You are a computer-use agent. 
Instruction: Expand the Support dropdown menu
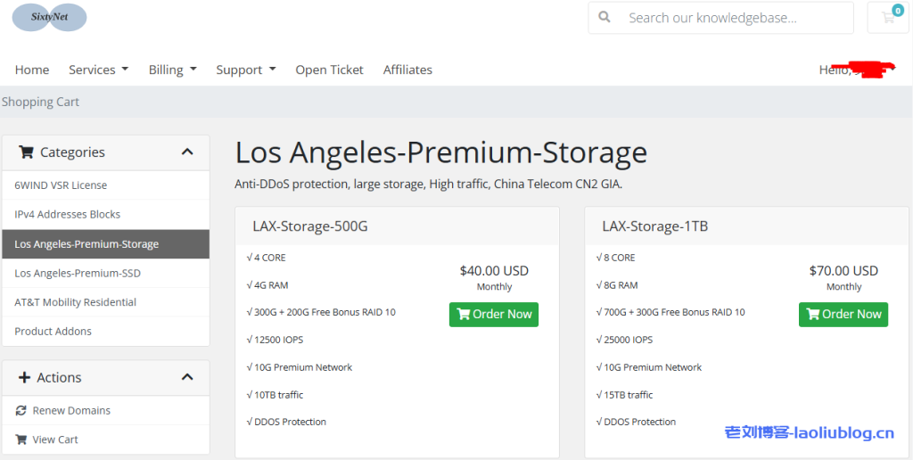point(245,70)
